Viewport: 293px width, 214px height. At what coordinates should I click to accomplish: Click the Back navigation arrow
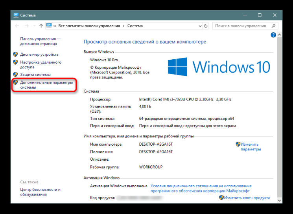[17, 26]
